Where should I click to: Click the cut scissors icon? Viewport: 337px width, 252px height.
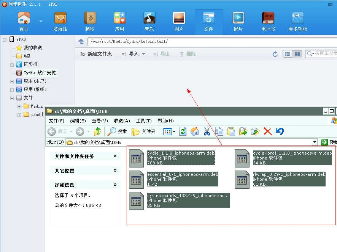pos(207,131)
